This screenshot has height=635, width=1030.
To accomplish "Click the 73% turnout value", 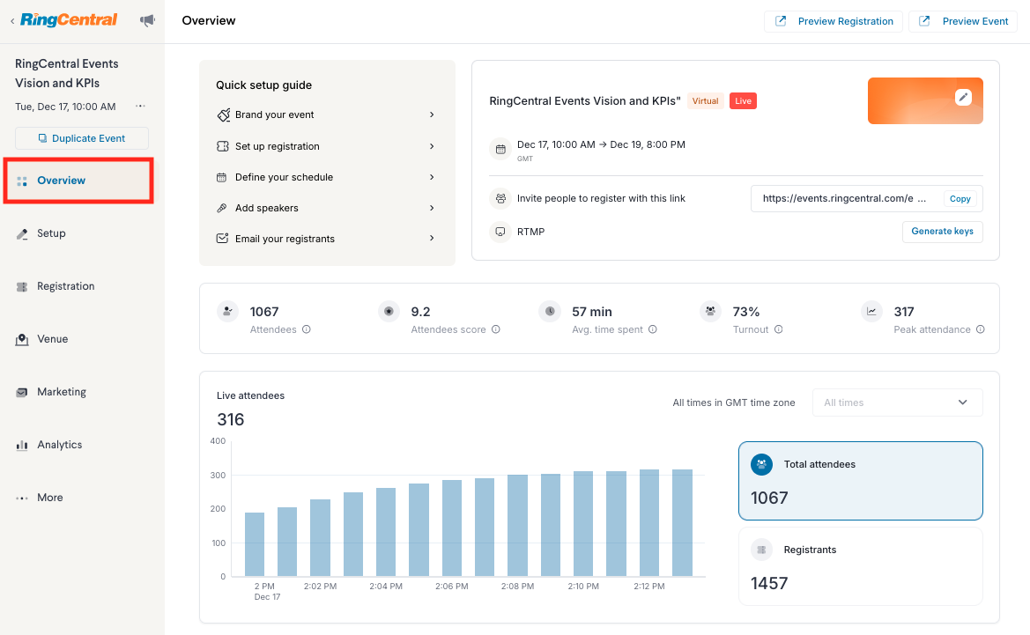I will (746, 312).
